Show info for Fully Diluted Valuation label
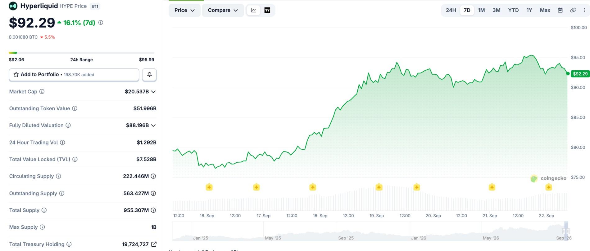This screenshot has width=590, height=251. pyautogui.click(x=68, y=126)
